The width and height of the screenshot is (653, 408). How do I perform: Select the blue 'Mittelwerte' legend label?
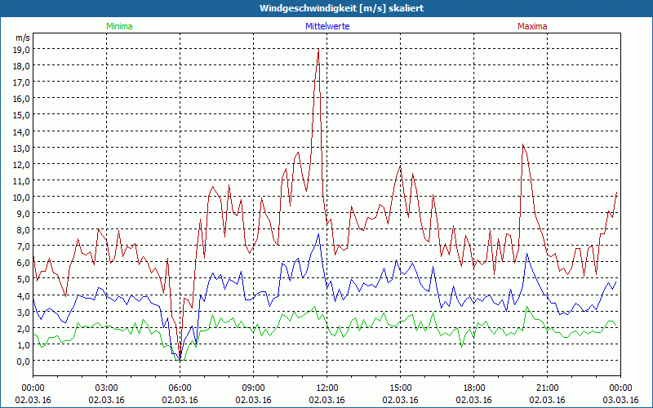(327, 26)
